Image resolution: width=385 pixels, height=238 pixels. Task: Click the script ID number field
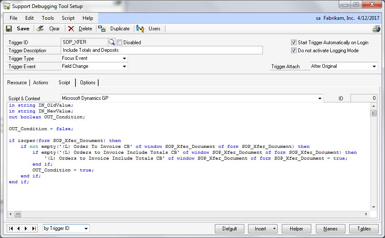coord(364,98)
